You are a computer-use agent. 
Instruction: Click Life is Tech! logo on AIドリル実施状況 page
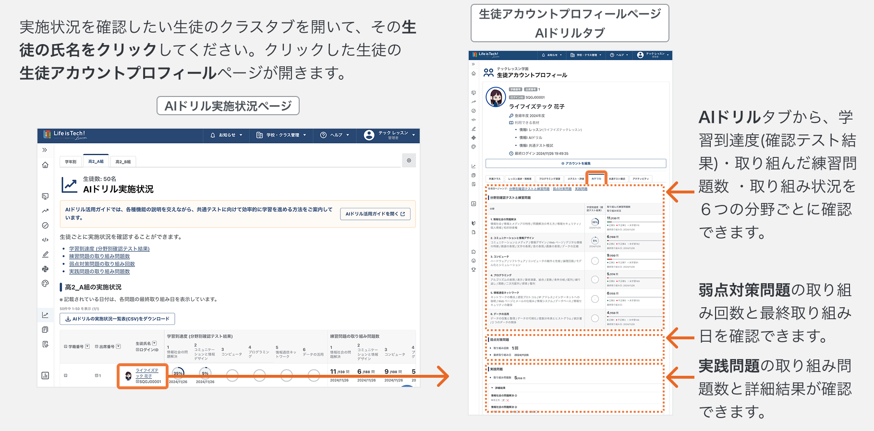coord(65,135)
